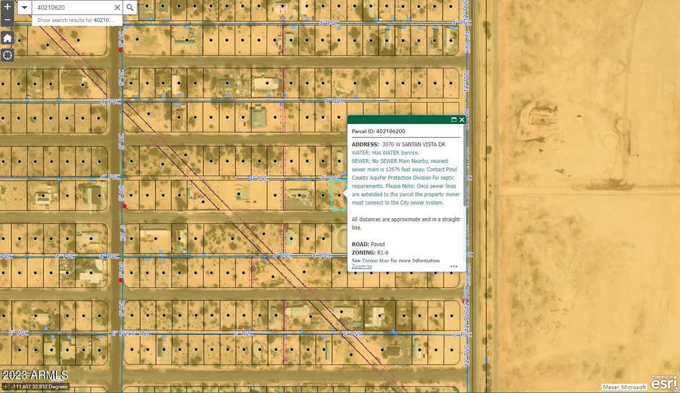Maximize the parcel info popup
The width and height of the screenshot is (680, 393).
pos(454,119)
